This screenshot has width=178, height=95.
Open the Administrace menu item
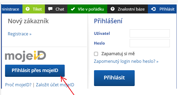click(x=12, y=9)
